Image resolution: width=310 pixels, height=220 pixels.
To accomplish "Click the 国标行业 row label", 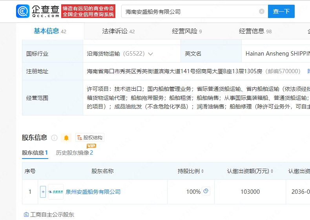I will click(x=37, y=54).
